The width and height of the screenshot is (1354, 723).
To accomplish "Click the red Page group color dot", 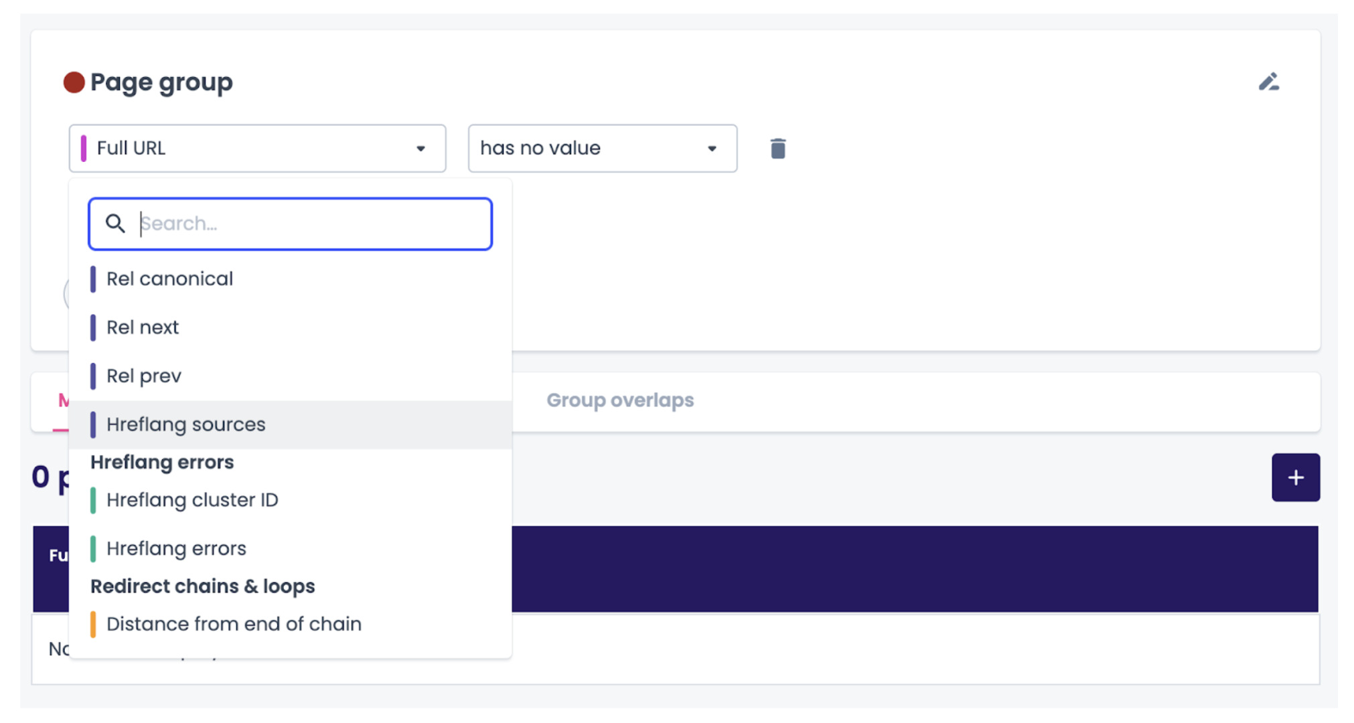I will 74,82.
